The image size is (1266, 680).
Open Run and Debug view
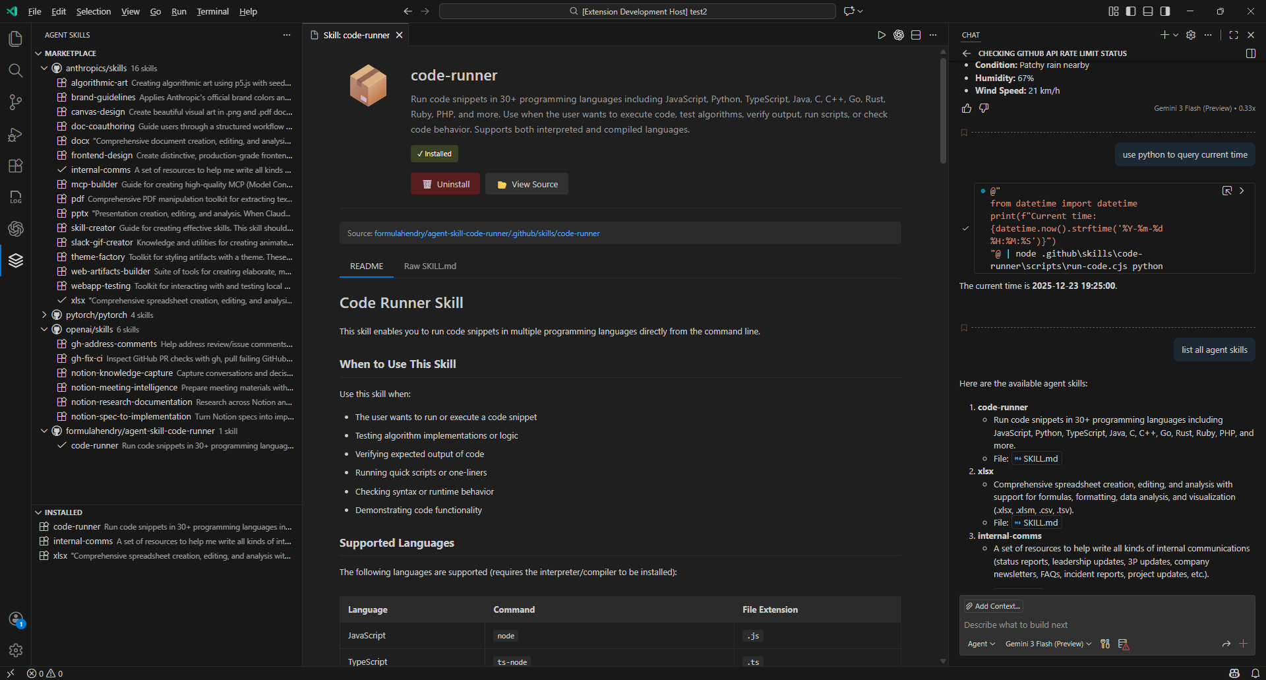click(15, 135)
